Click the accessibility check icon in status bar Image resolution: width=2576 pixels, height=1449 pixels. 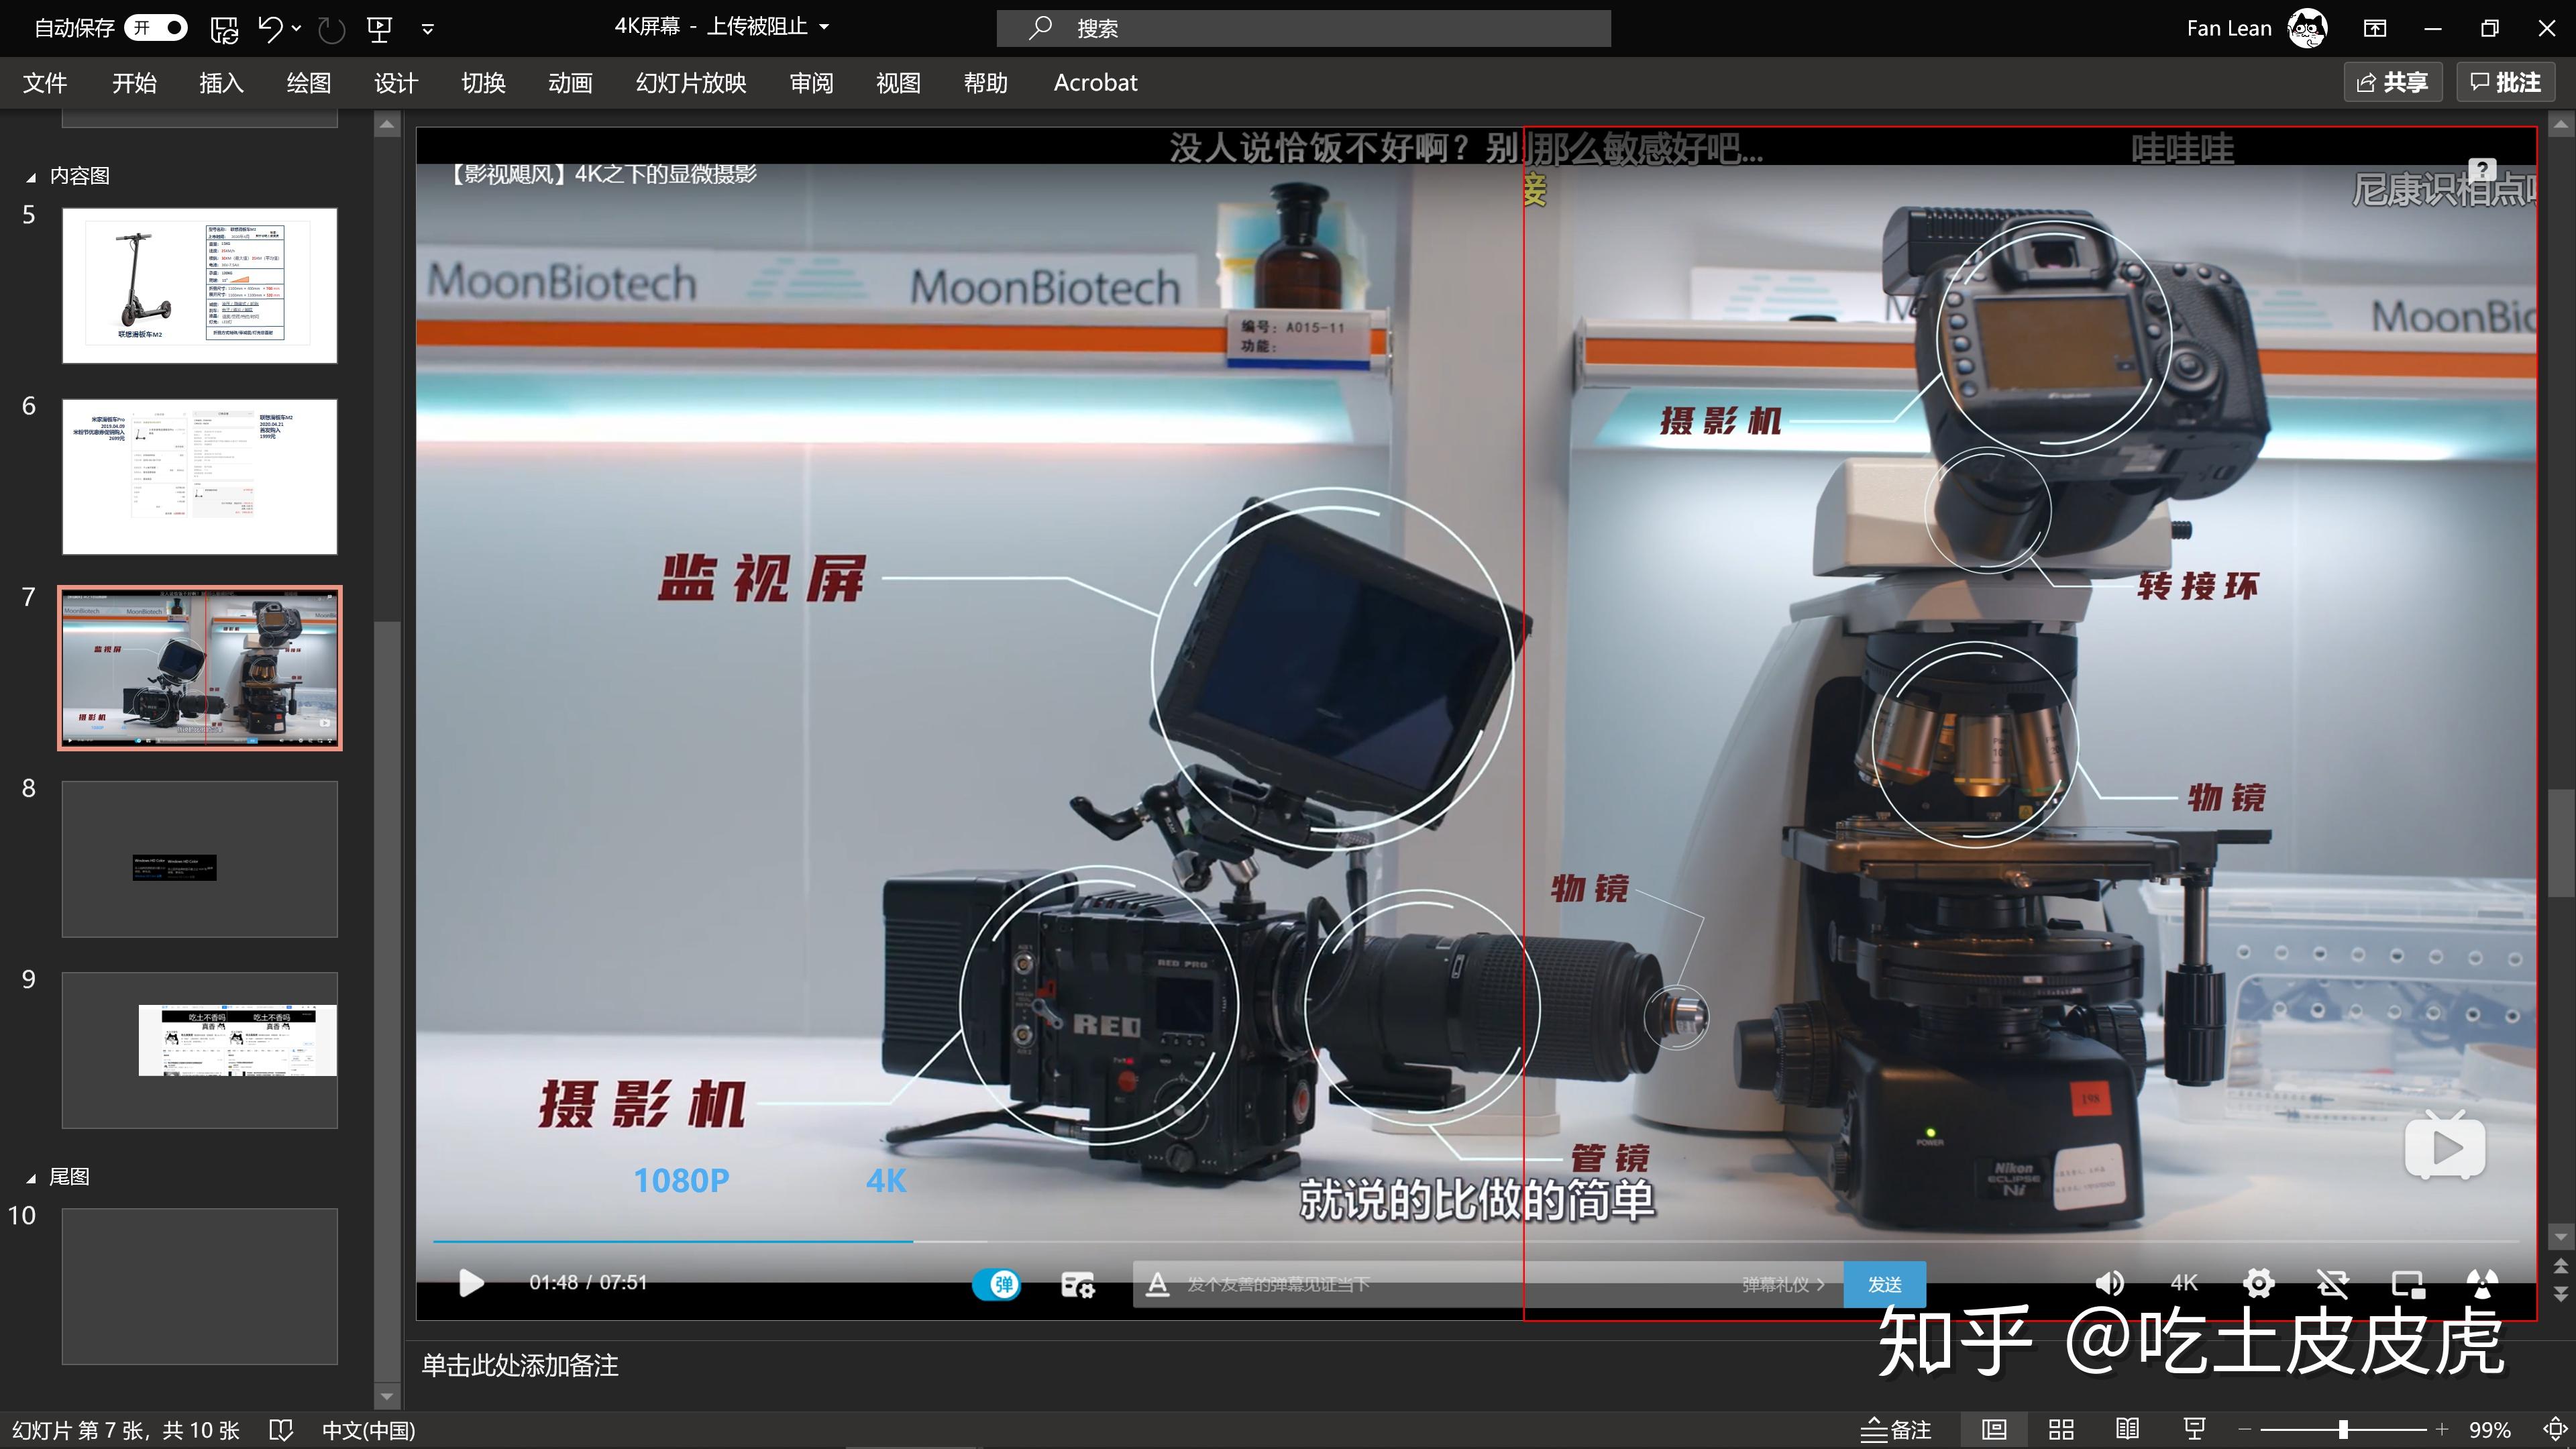pyautogui.click(x=281, y=1431)
